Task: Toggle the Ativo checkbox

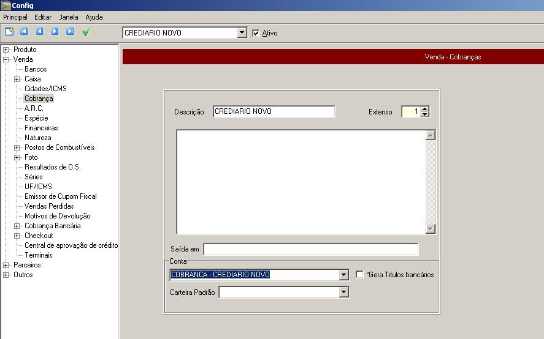Action: click(256, 33)
